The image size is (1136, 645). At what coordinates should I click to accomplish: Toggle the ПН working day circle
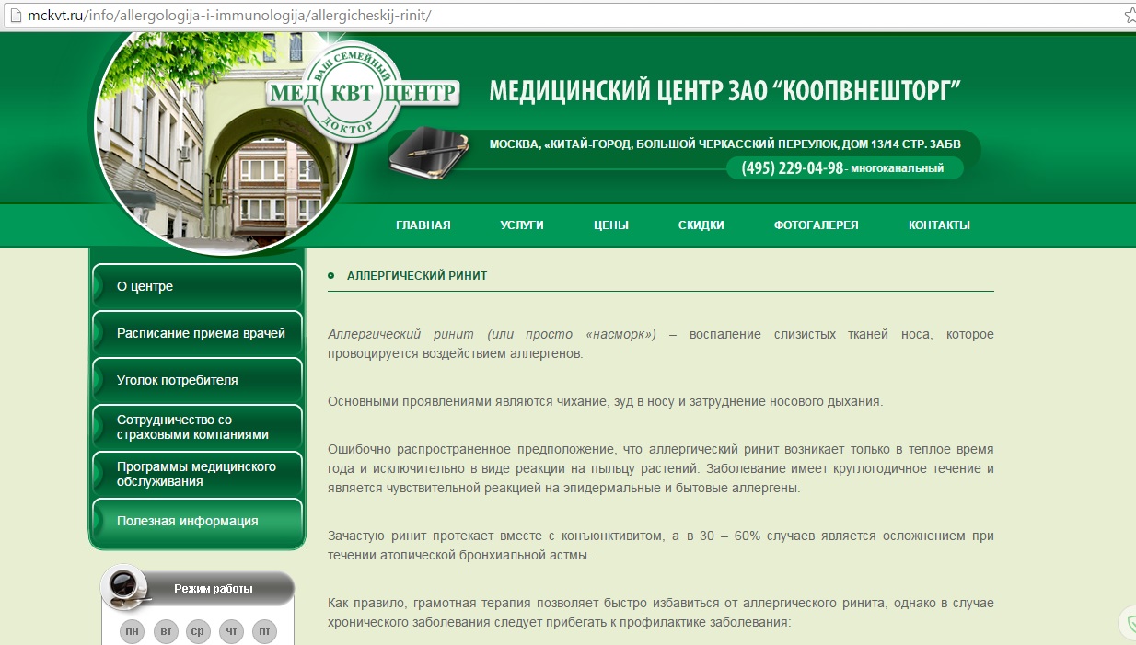pos(132,631)
